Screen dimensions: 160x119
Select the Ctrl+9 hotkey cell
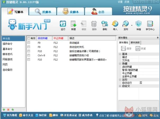[x=41, y=56]
